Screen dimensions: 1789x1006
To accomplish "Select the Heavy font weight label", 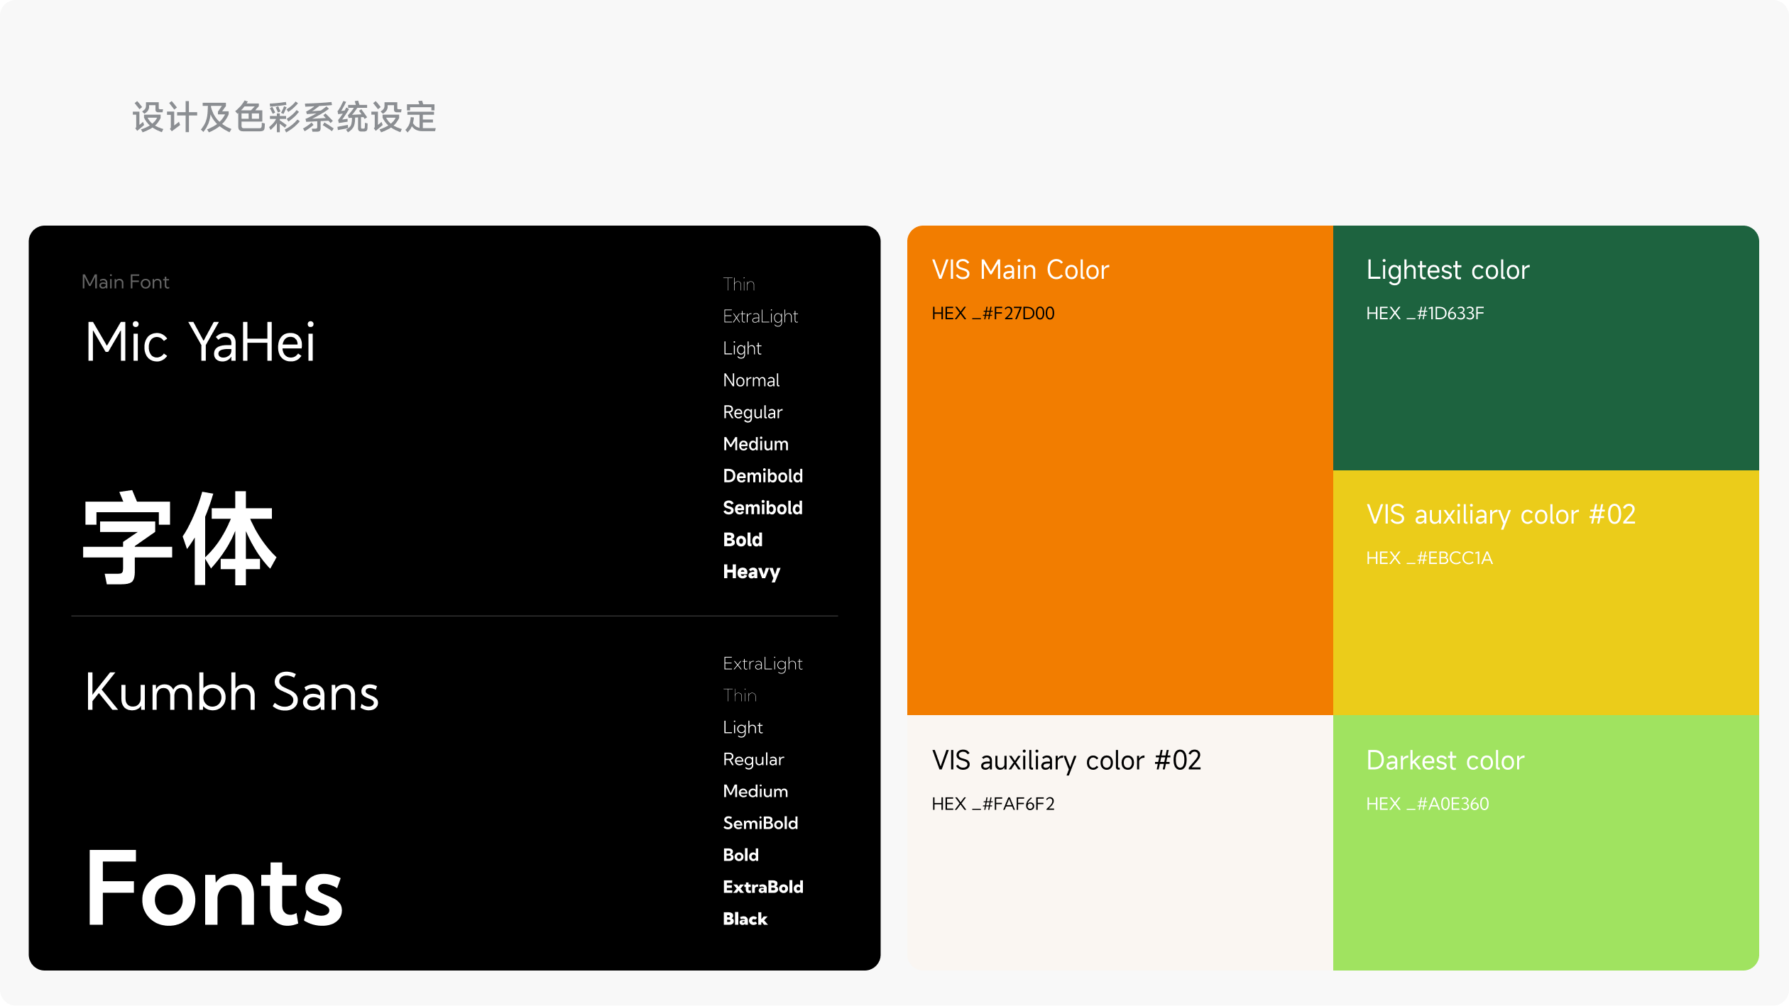I will (751, 572).
